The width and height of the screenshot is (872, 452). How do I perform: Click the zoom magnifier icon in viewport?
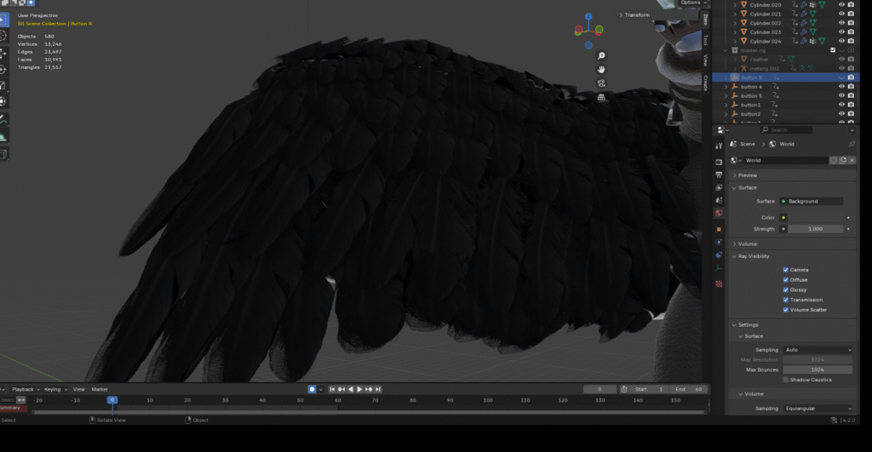[x=601, y=56]
